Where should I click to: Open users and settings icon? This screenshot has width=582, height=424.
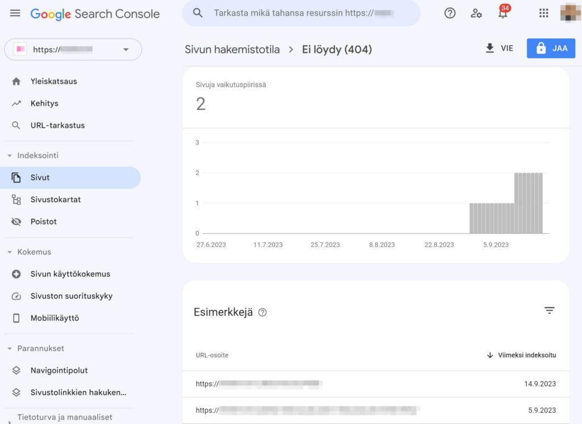[x=476, y=13]
